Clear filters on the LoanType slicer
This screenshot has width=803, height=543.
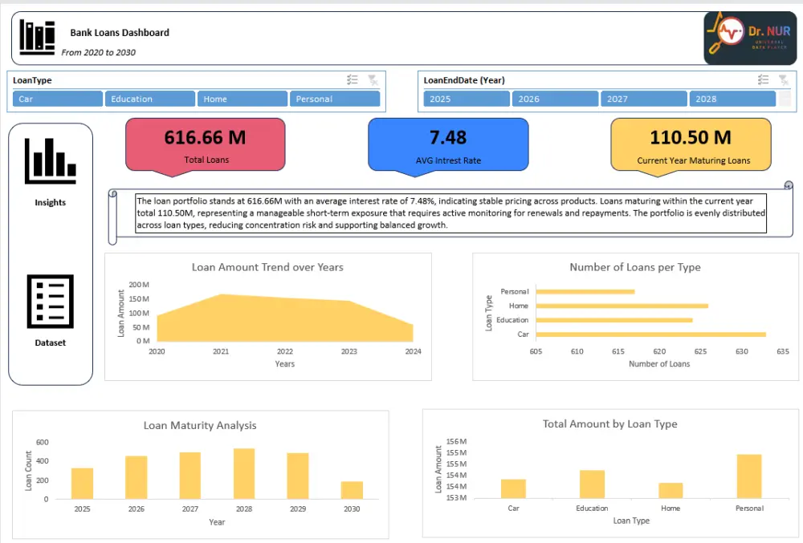click(372, 79)
